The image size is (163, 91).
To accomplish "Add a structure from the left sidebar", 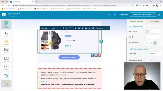I will click(6, 25).
